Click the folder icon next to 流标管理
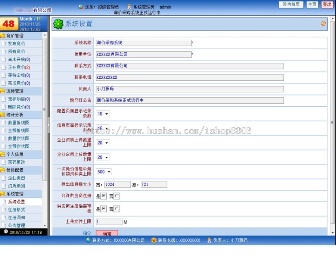336x260 pixels. tap(3, 91)
